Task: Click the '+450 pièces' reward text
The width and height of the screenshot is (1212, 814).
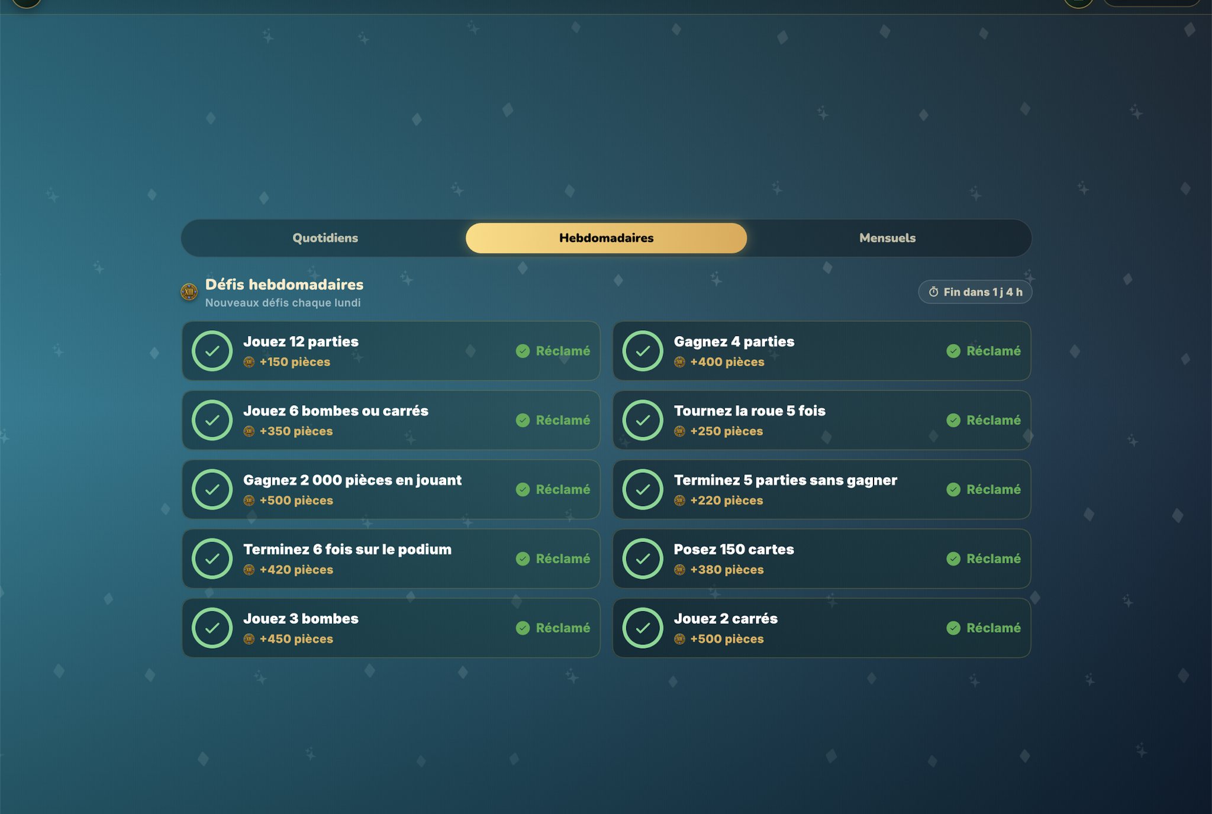Action: coord(296,639)
